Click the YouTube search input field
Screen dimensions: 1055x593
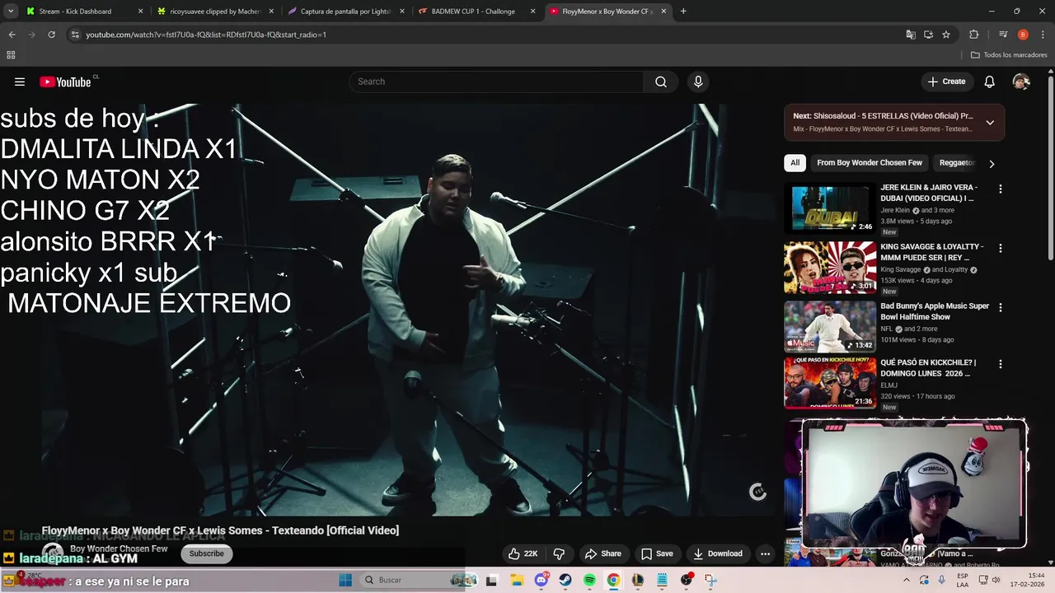tap(496, 82)
